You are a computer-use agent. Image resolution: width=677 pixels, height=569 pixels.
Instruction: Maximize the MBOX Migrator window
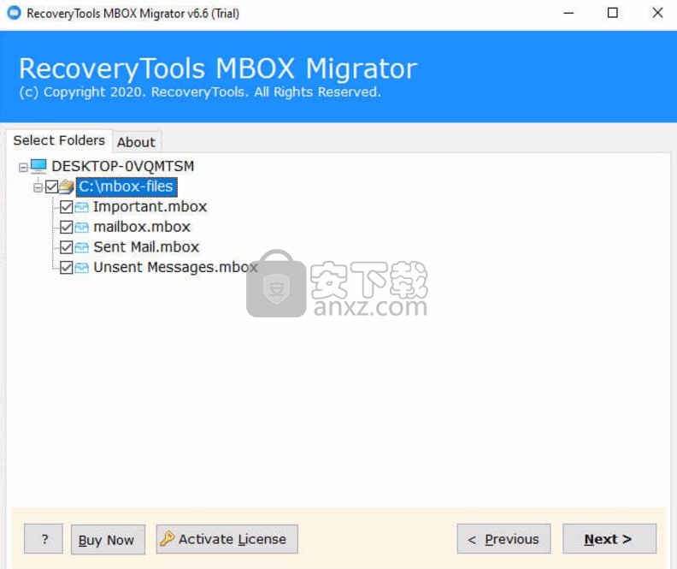[x=612, y=13]
